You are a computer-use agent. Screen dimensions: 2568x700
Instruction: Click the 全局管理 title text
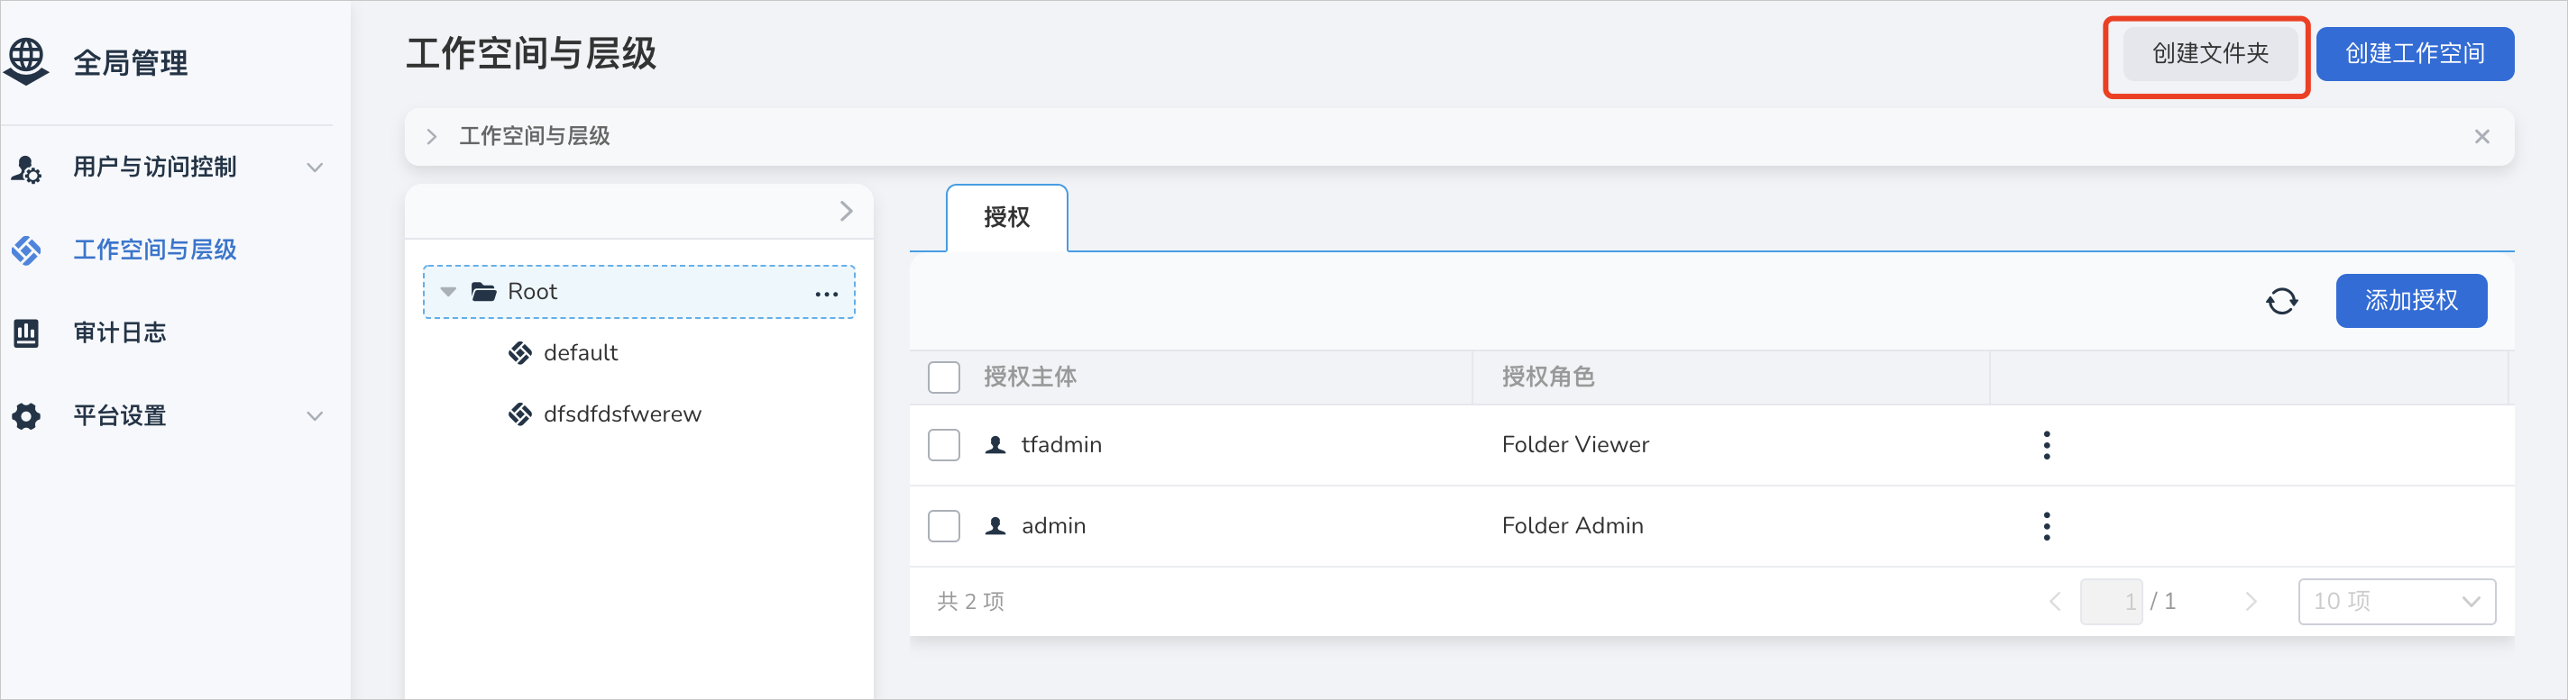pyautogui.click(x=131, y=63)
